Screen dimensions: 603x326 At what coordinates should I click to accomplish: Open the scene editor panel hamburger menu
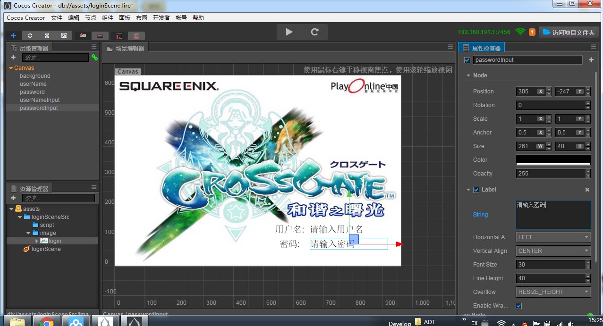[x=450, y=47]
